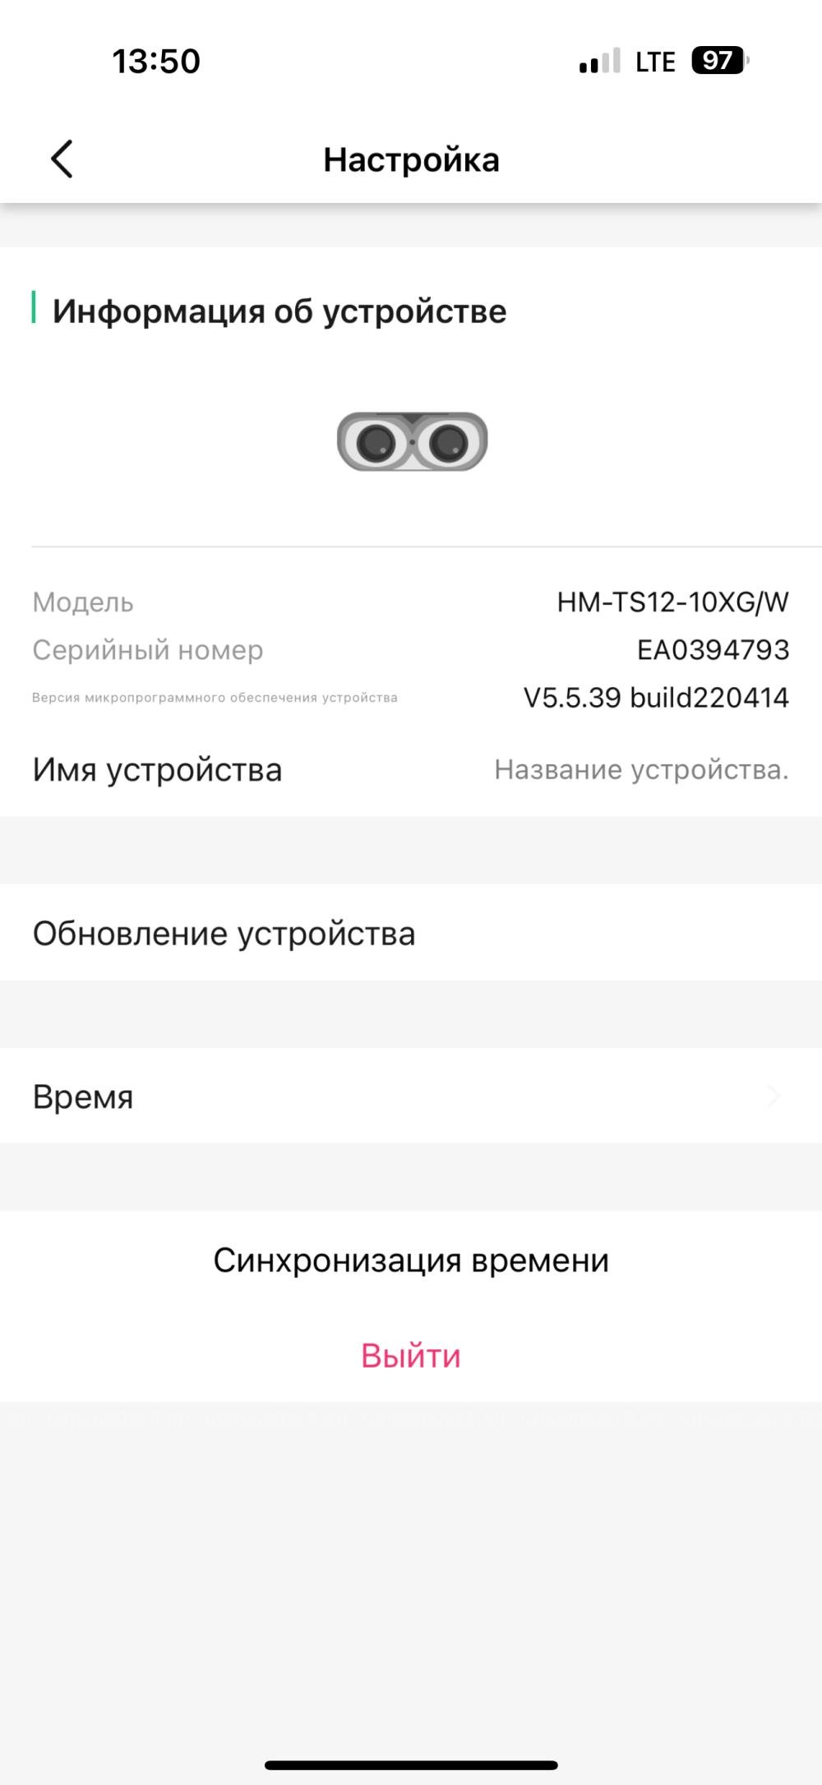
Task: Open the Обновление устройства section
Action: click(x=224, y=933)
